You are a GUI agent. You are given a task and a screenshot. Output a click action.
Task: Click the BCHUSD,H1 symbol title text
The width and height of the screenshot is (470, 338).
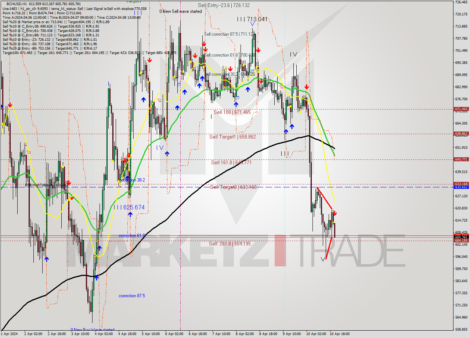click(17, 4)
